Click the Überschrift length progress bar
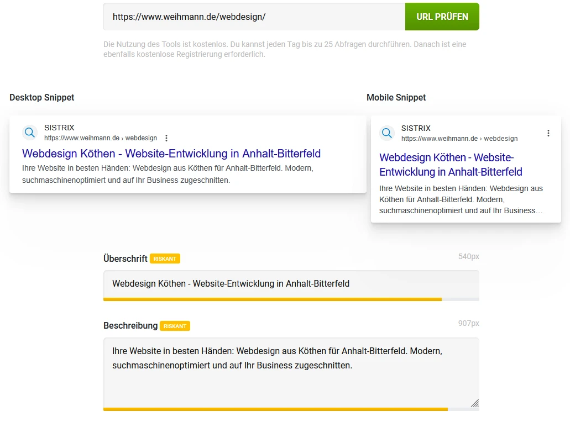570x422 pixels. coord(291,299)
